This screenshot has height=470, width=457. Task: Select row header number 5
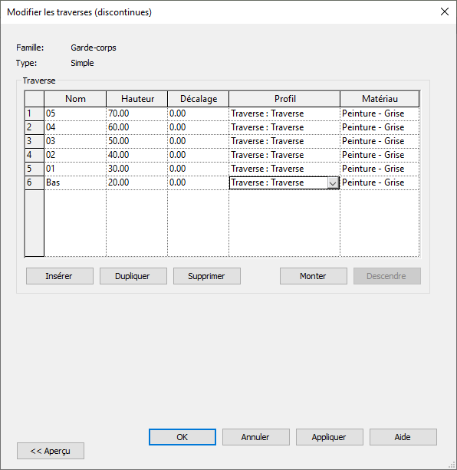point(35,169)
